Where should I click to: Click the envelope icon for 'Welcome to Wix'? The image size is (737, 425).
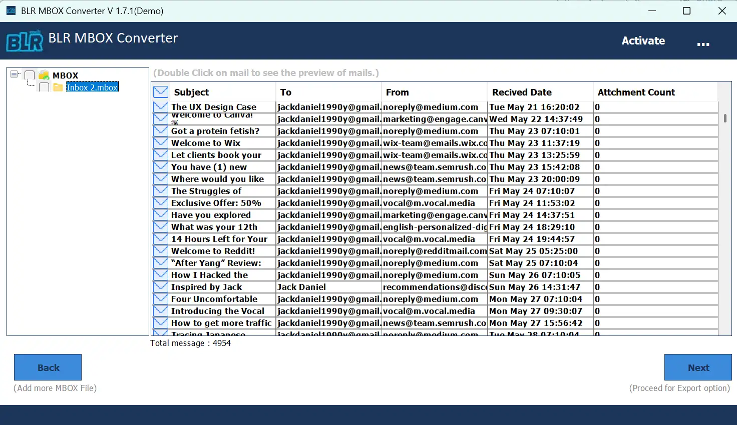(x=160, y=143)
